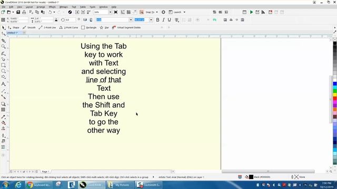The image size is (337, 189).
Task: Open the Effects menu
Action: (52, 7)
